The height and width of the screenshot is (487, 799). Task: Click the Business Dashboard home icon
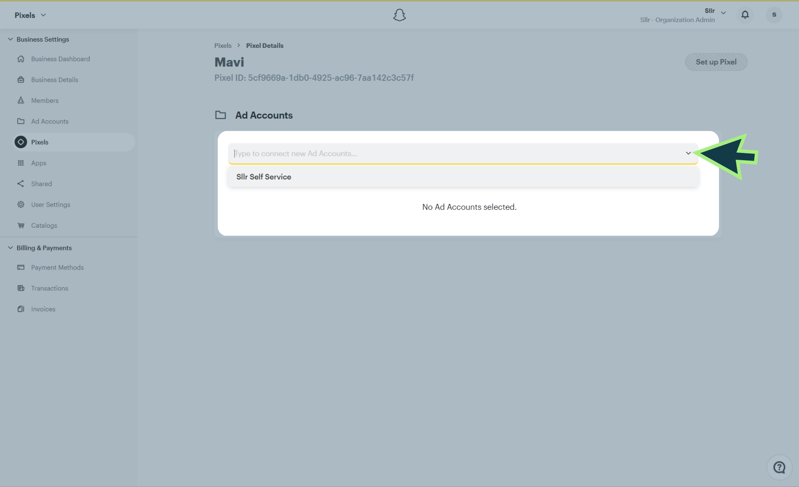coord(21,59)
